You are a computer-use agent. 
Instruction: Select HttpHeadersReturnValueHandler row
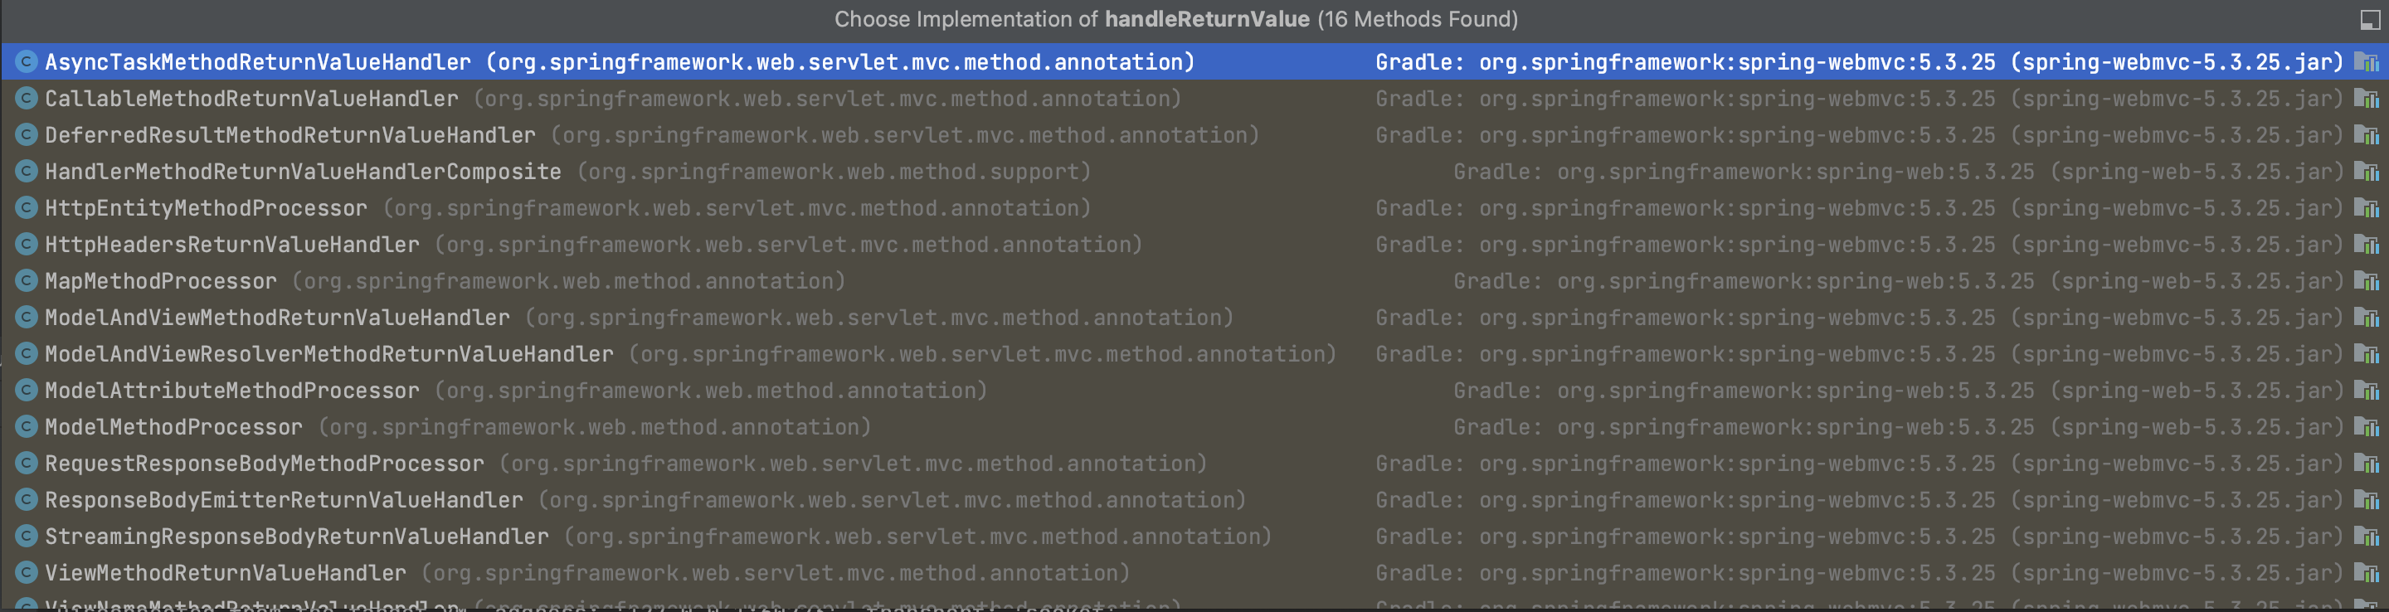pyautogui.click(x=1194, y=245)
